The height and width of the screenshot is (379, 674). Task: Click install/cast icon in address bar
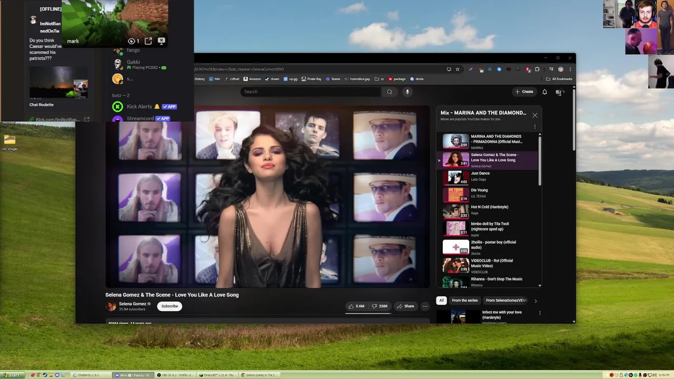coord(449,69)
